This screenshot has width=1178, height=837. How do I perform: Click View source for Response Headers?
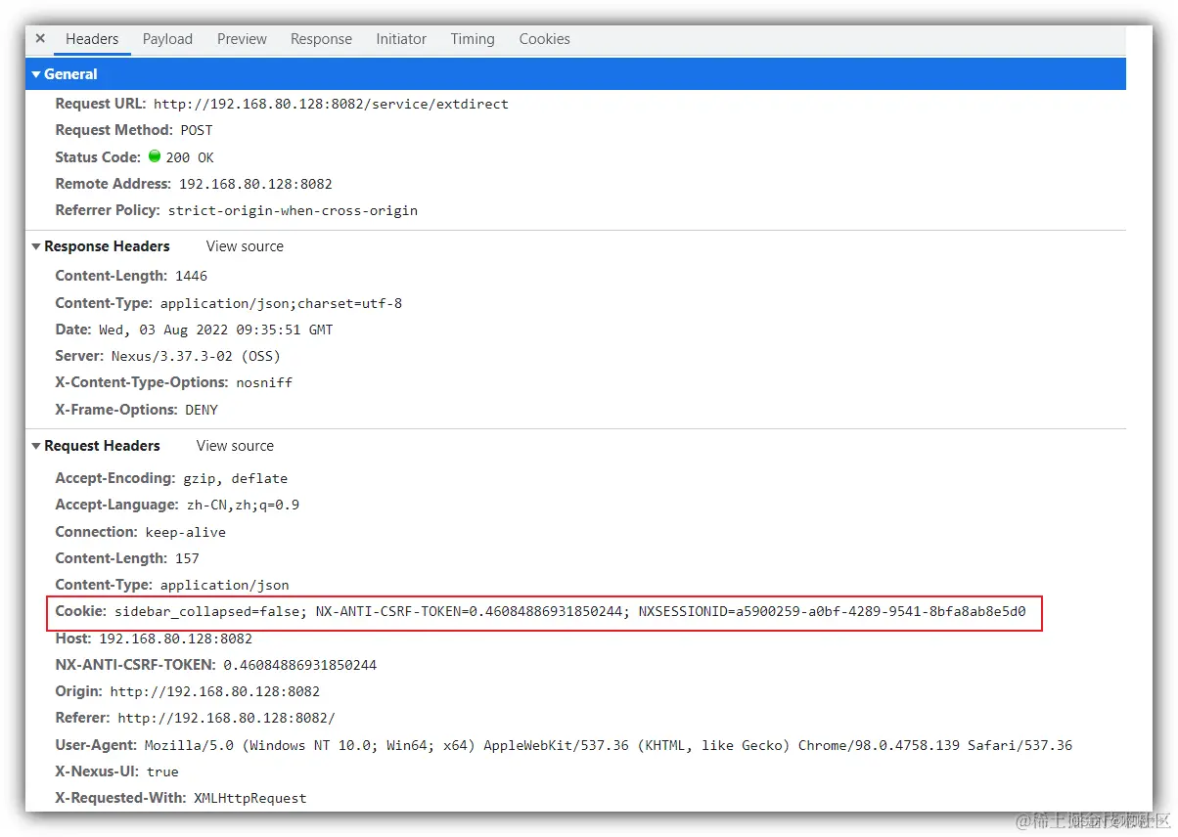point(245,246)
